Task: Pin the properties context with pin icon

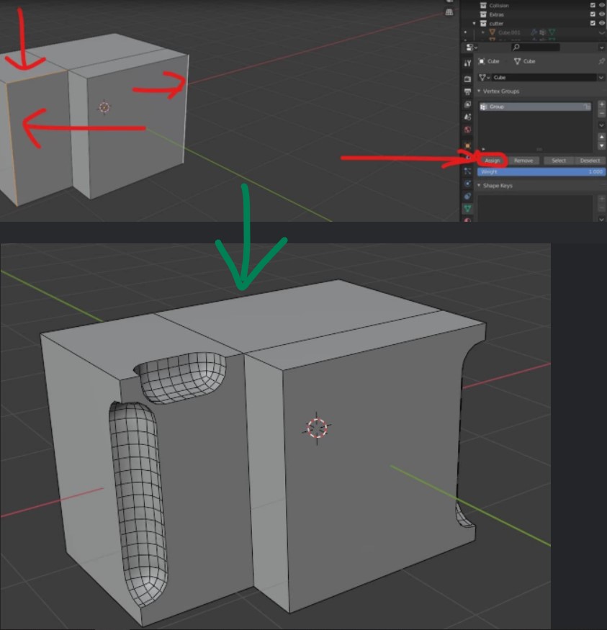Action: coord(601,61)
